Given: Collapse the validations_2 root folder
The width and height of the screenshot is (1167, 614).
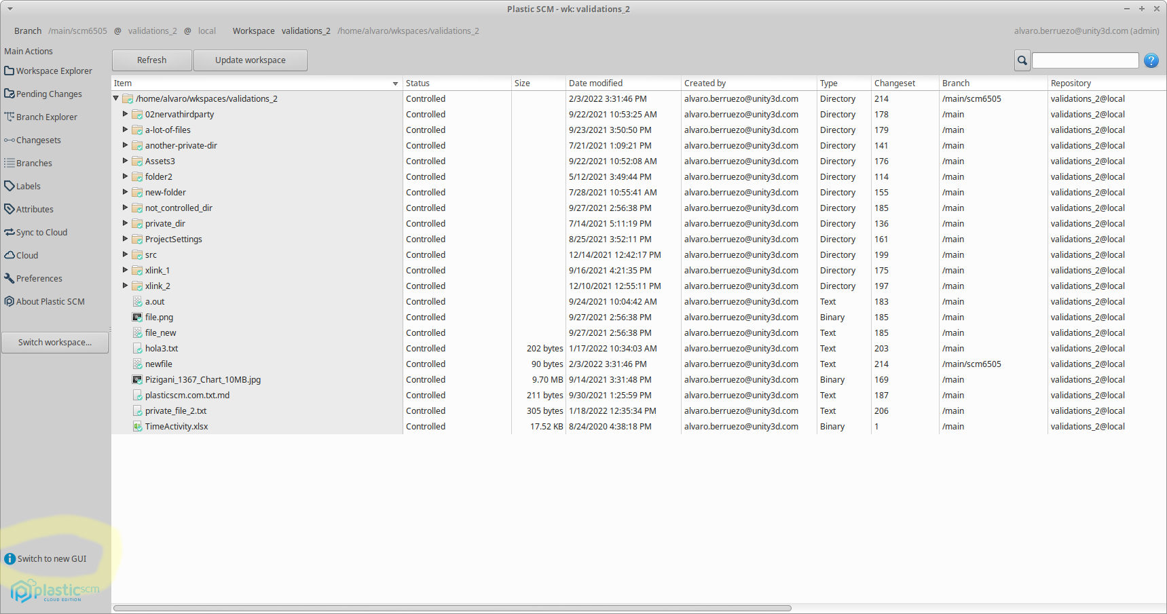Looking at the screenshot, I should [115, 98].
